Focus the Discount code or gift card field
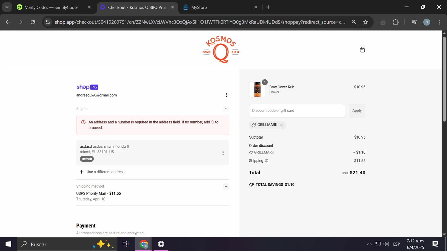The width and height of the screenshot is (447, 251). point(297,111)
